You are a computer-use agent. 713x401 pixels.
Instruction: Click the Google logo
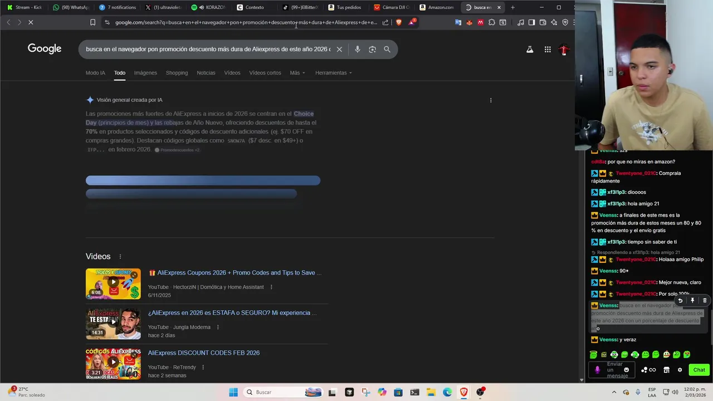[x=45, y=49]
